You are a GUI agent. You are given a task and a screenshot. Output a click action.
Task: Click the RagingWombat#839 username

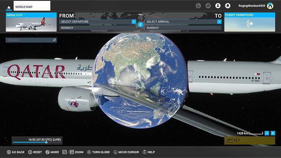tap(252, 6)
